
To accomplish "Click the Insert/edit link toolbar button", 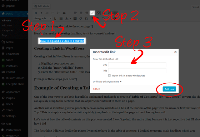I will (92, 13).
